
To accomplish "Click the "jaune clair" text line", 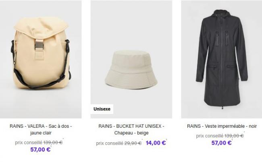I will coord(41,133).
